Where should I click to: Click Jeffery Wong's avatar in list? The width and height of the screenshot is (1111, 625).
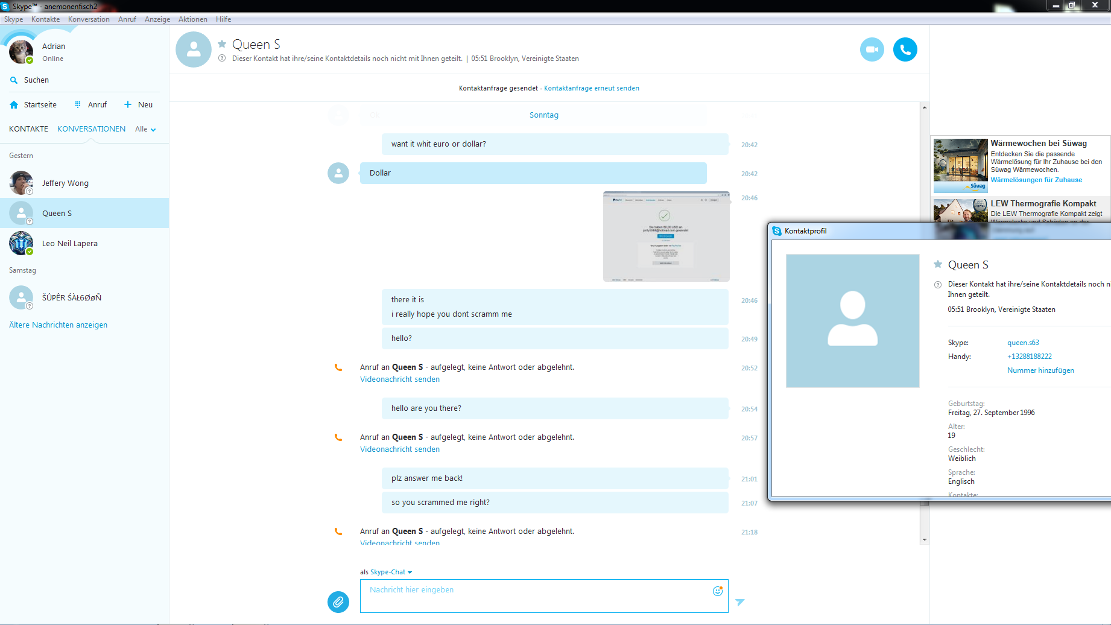click(21, 183)
